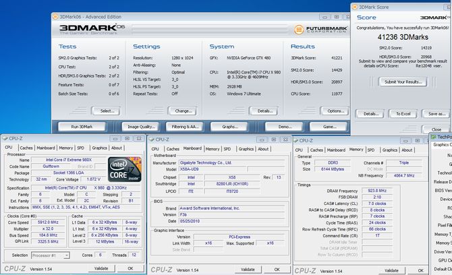Minimize the 3DMark06 window
Viewport: 452px width, 275px height.
coord(325,18)
